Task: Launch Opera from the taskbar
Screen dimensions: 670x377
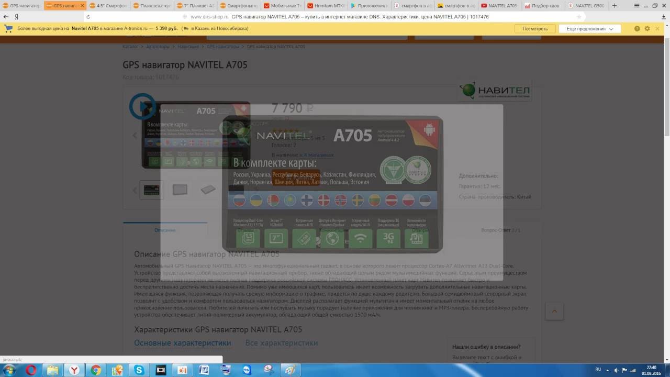Action: pyautogui.click(x=31, y=370)
